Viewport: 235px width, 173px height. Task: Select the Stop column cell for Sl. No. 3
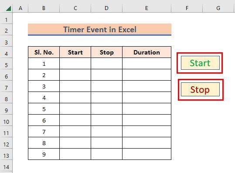coord(106,86)
